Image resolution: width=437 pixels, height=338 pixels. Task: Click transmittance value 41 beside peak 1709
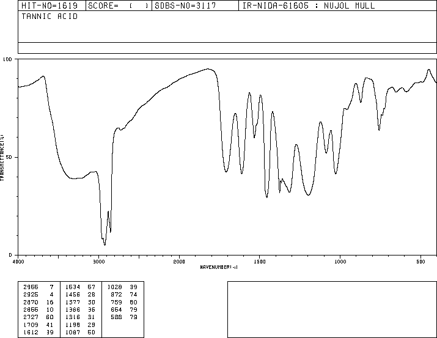coord(50,325)
